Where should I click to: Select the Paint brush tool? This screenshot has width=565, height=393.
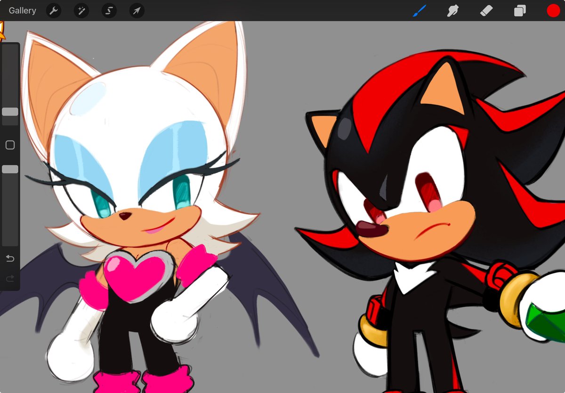point(419,10)
